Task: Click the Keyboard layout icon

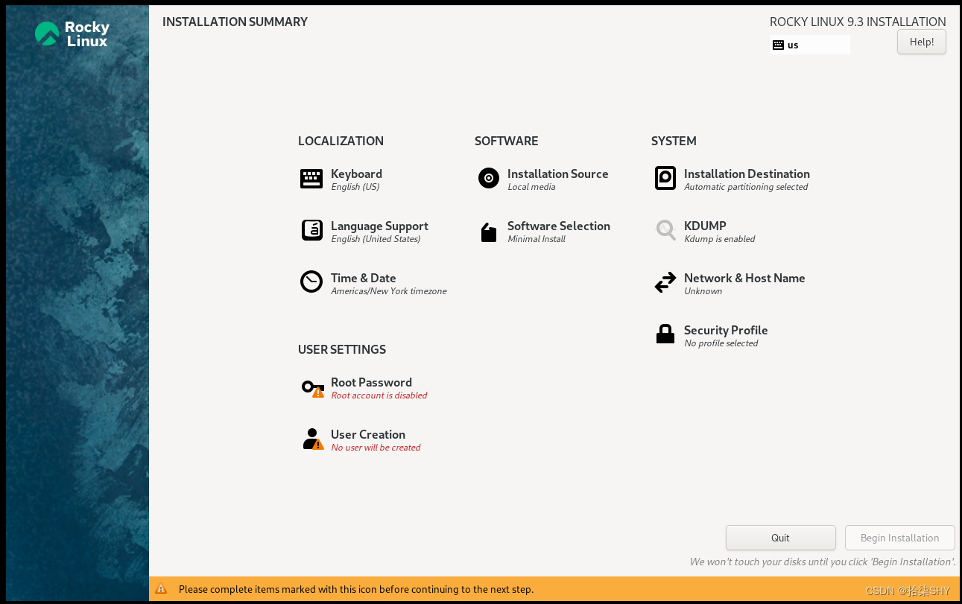Action: tap(311, 179)
